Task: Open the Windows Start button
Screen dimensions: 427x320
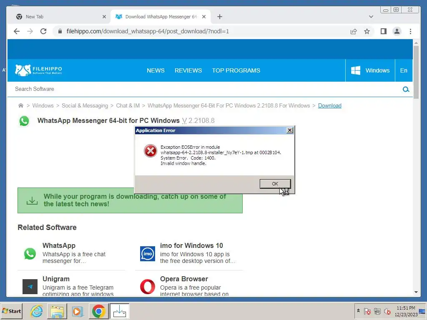Action: 11,311
